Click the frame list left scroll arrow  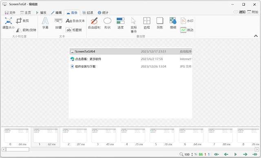pyautogui.click(x=4, y=149)
